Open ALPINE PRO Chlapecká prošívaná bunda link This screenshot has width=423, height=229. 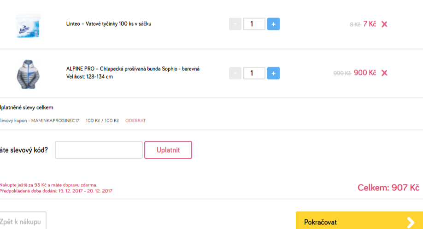[x=133, y=69]
